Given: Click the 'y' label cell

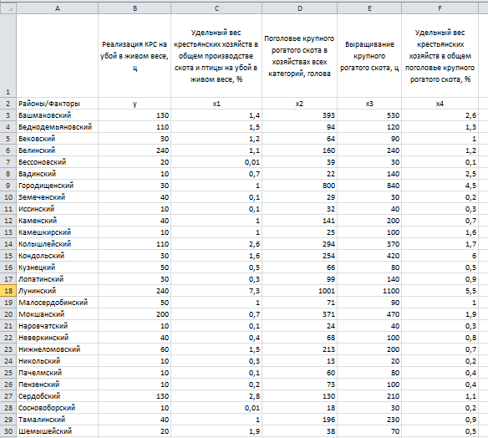Looking at the screenshot, I should (135, 104).
